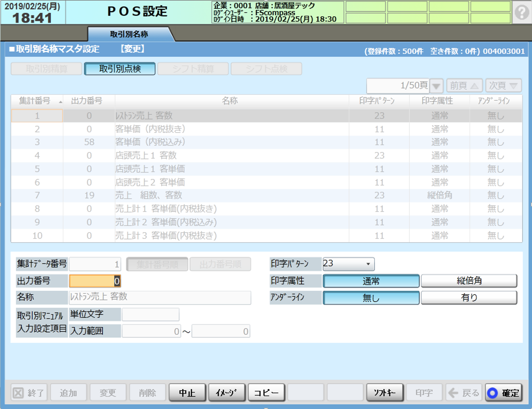Viewport: 532px width, 409px height.
Task: Click the ＰＯＳ設定 title panel
Action: click(138, 12)
